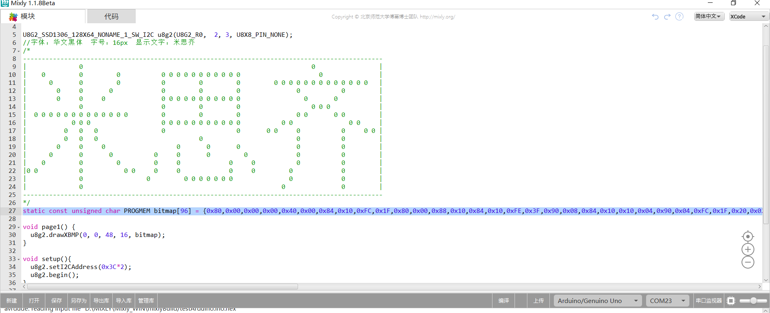Click the slider beside the chip icon
Viewport: 770px width, 313px height.
pos(753,301)
